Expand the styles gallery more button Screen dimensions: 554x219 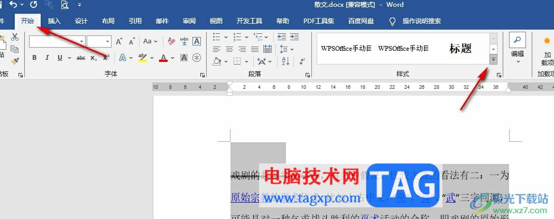(x=494, y=60)
